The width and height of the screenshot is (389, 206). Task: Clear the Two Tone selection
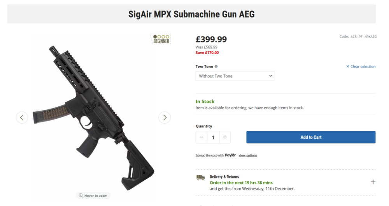point(361,67)
